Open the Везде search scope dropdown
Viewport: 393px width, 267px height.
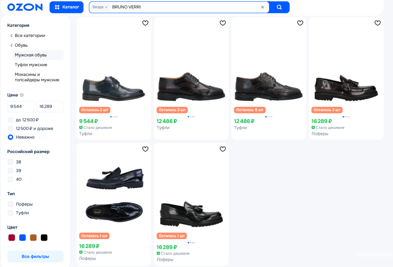(x=100, y=7)
